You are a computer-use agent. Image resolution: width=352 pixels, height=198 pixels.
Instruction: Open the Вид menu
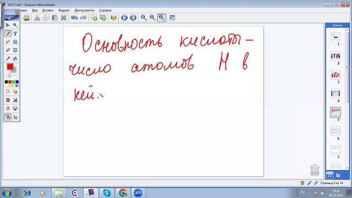pyautogui.click(x=35, y=10)
